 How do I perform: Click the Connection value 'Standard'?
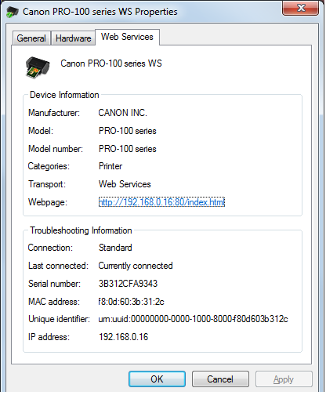115,248
